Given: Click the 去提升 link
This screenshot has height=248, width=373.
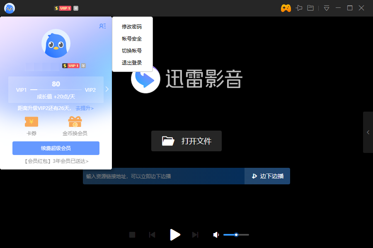Looking at the screenshot, I should tap(85, 108).
